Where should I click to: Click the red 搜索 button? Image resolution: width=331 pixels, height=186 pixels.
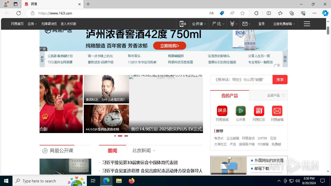tap(280, 80)
